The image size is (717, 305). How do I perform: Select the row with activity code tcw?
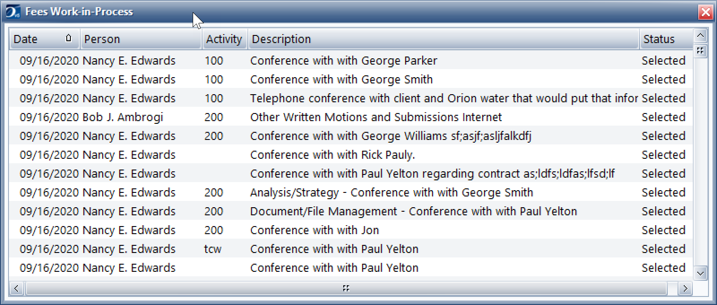pos(351,249)
